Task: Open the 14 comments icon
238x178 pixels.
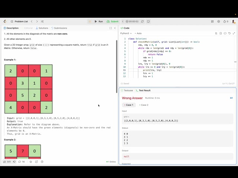Action: [x=22, y=162]
